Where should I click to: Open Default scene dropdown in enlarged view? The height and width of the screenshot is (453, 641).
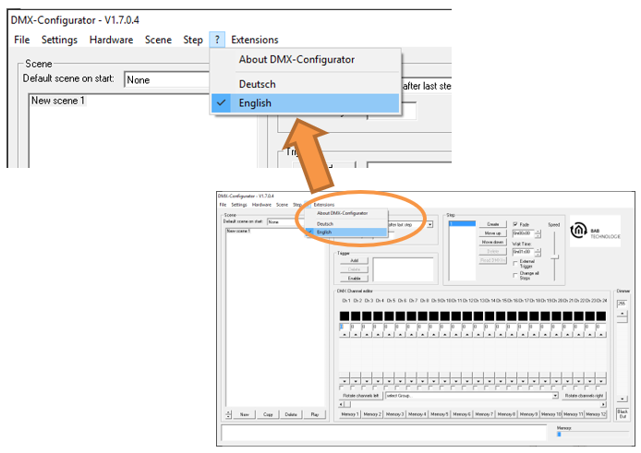(167, 79)
